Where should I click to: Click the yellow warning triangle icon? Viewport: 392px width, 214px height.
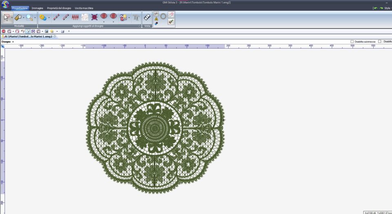pos(156,19)
